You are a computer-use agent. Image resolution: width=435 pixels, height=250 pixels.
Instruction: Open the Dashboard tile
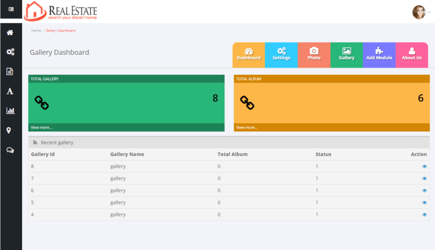[x=248, y=55]
